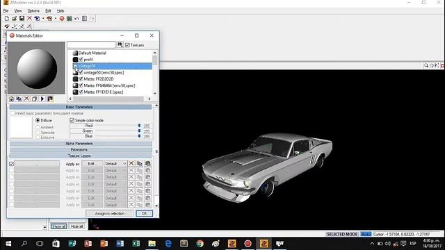The width and height of the screenshot is (445, 250).
Task: Expand the Extensions section
Action: click(81, 150)
